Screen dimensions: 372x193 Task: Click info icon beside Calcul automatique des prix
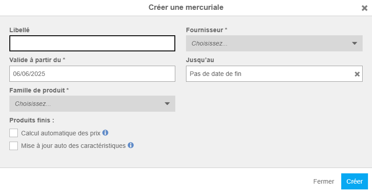tap(105, 133)
